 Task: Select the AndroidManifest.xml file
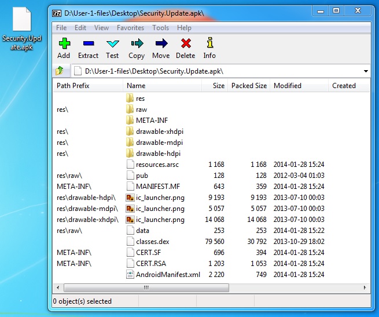pos(168,275)
